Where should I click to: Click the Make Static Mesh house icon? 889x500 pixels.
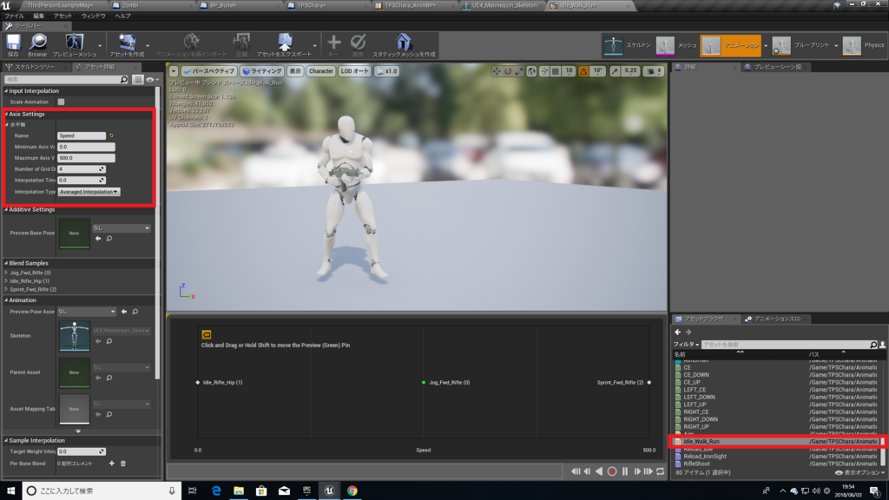point(404,42)
